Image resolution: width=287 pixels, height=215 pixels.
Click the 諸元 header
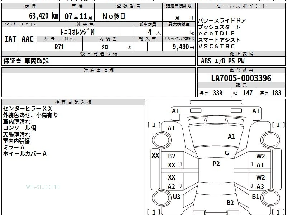(241, 85)
